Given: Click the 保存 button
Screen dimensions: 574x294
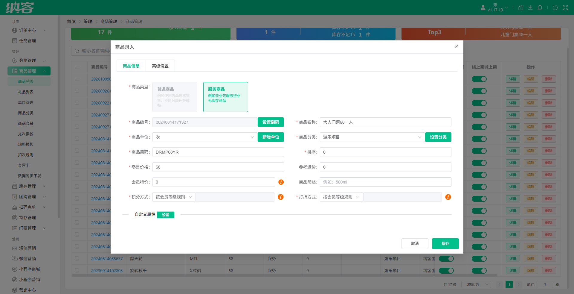Looking at the screenshot, I should point(445,244).
